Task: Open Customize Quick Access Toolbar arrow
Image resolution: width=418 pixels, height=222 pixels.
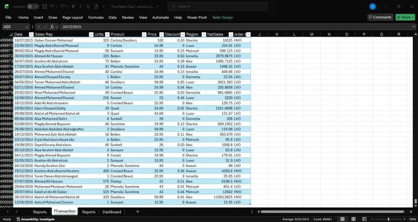Action: pos(104,6)
